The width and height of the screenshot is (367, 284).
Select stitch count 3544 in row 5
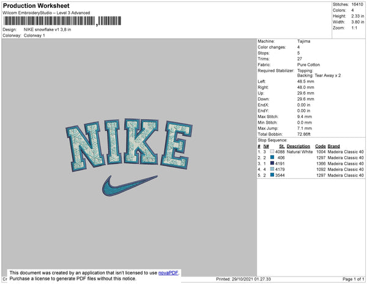point(280,175)
